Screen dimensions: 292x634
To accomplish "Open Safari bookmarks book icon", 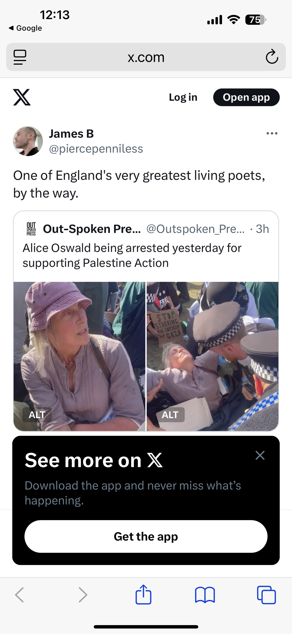I will click(x=205, y=595).
